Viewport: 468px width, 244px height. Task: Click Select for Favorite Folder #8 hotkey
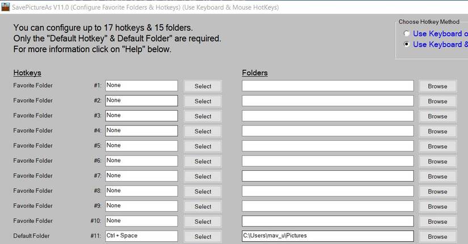click(203, 191)
